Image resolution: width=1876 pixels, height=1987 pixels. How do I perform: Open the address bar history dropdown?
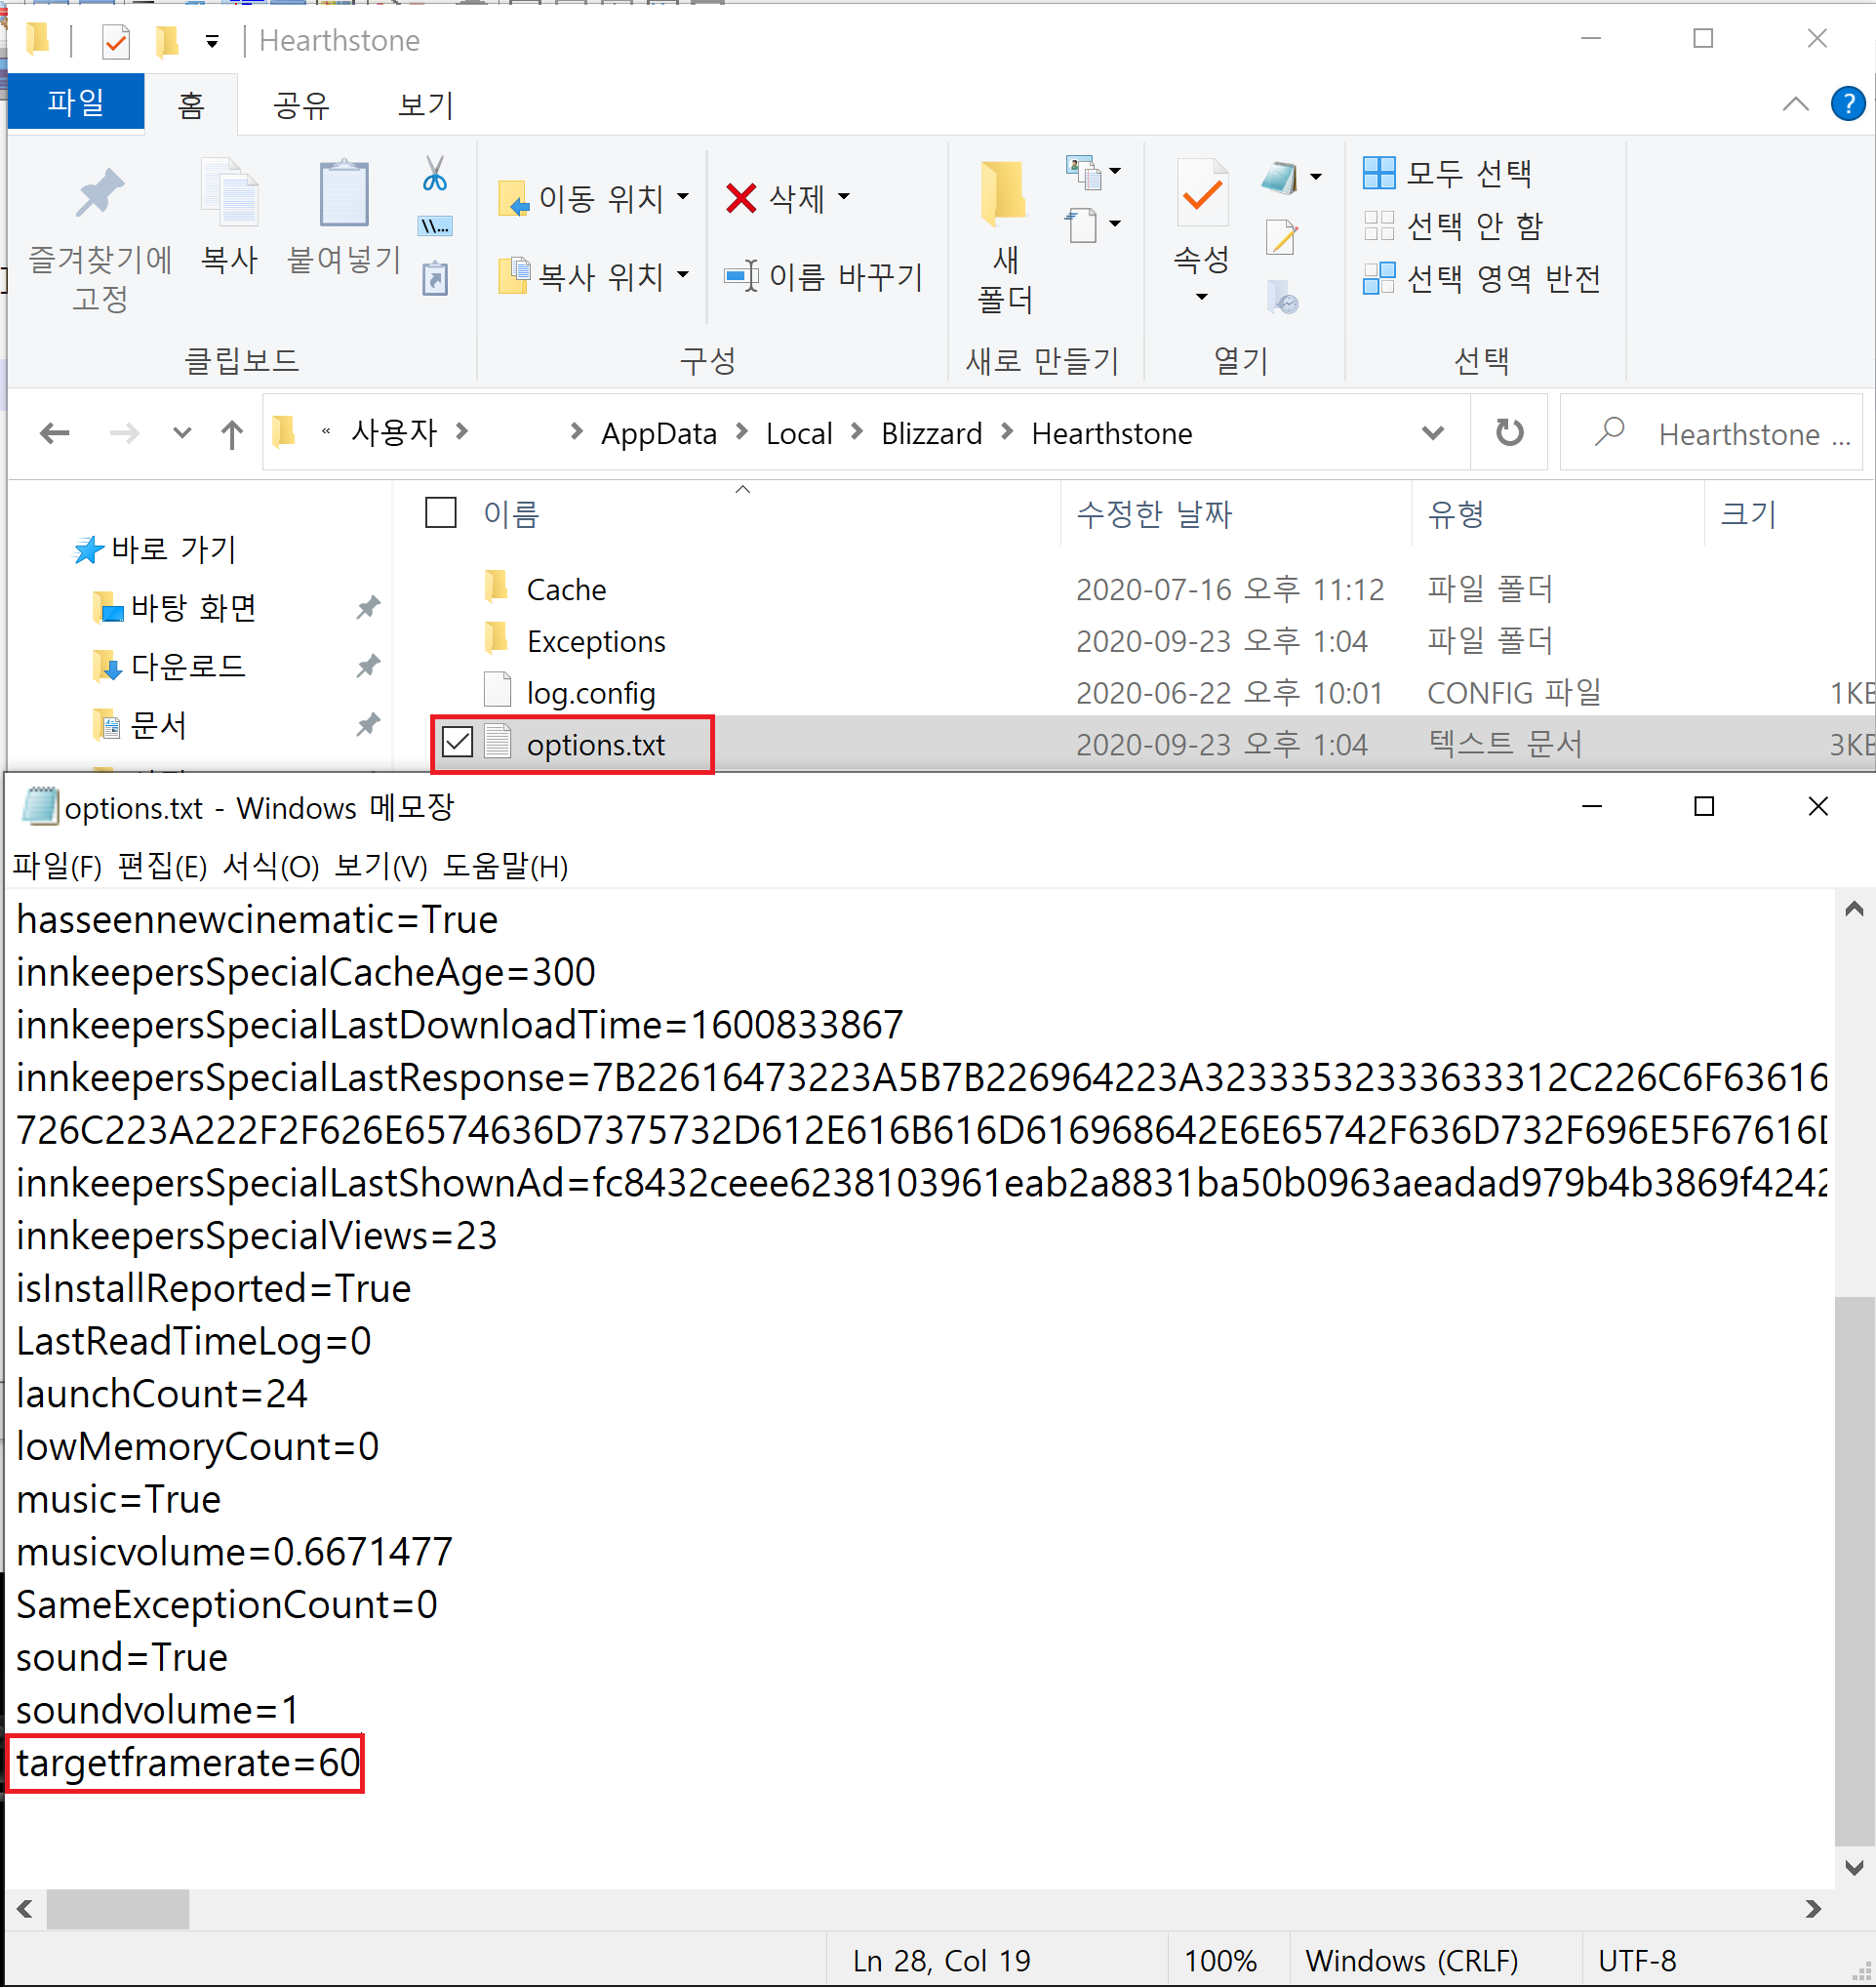1432,433
